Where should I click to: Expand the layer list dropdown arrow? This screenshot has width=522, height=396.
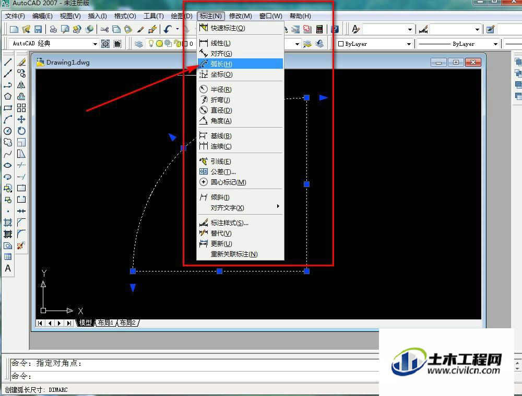[x=297, y=44]
